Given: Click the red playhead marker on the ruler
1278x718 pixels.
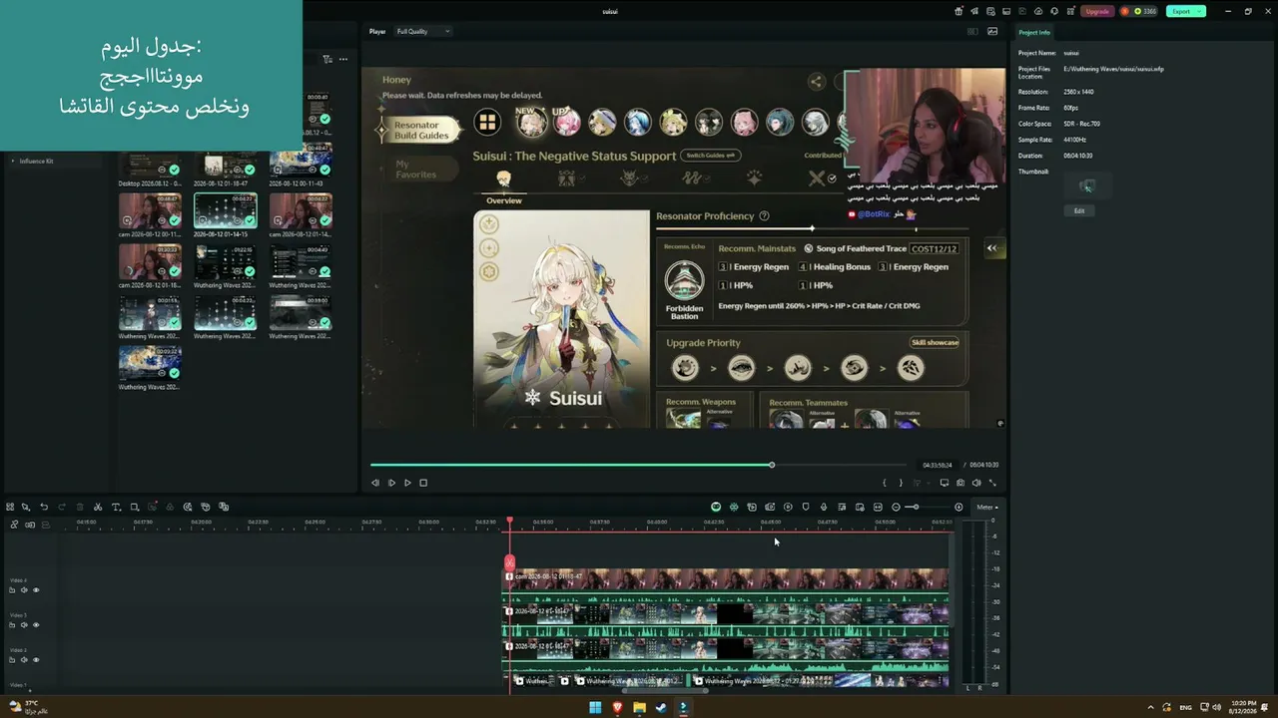Looking at the screenshot, I should tap(509, 521).
